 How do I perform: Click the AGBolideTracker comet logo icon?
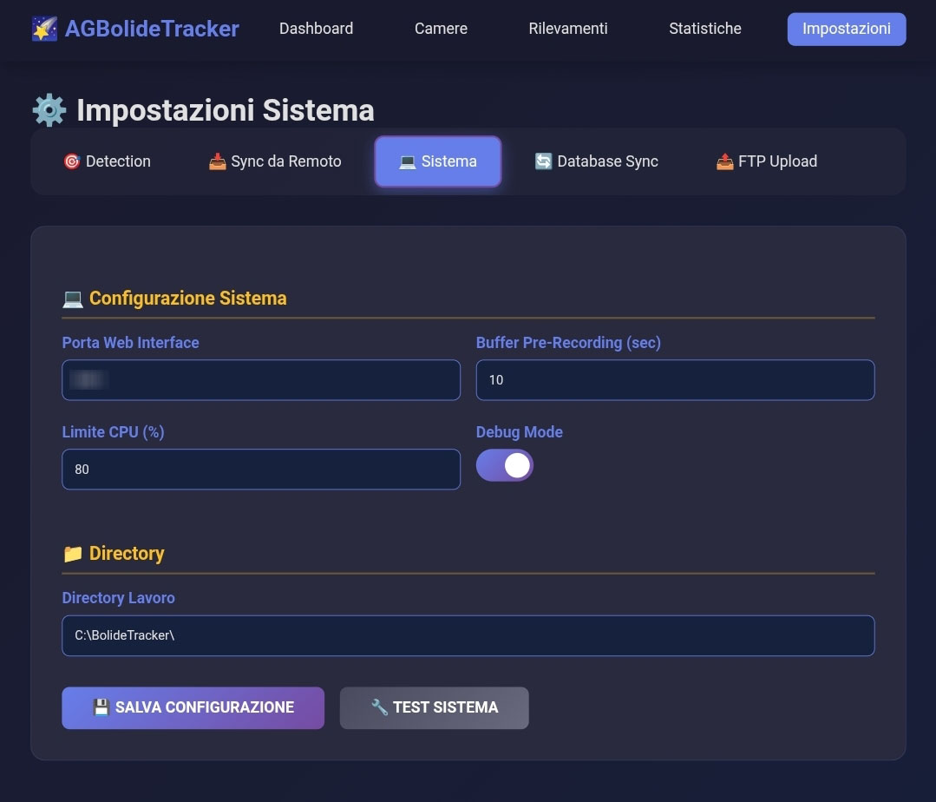click(45, 29)
